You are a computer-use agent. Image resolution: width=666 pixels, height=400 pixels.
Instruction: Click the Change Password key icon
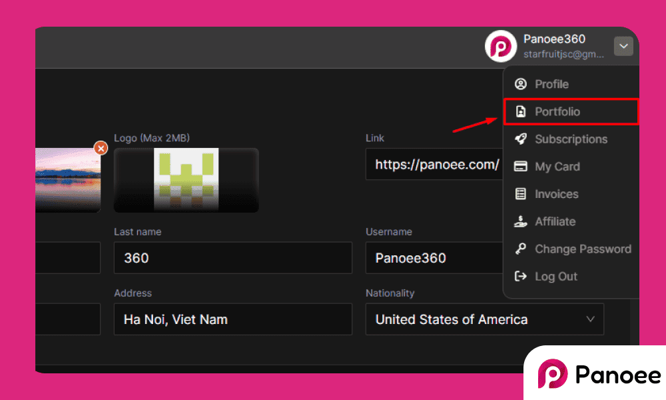(521, 249)
